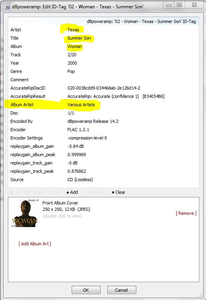Click the greyed Edit Single label

coord(34,192)
